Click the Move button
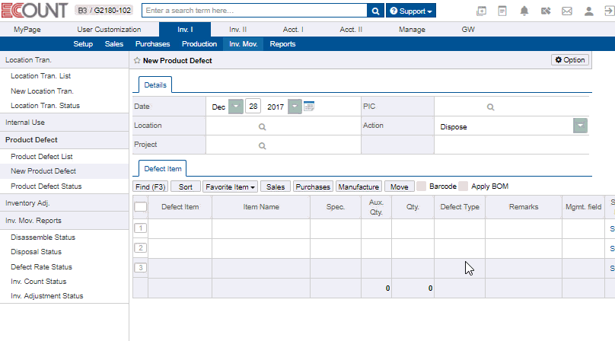 pos(400,186)
